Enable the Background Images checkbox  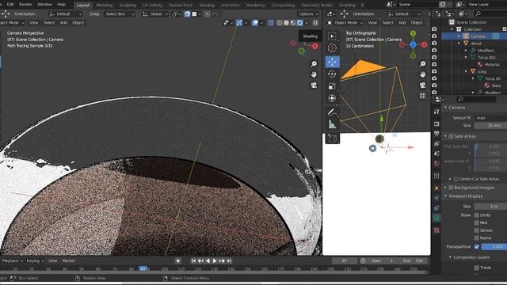pos(451,188)
